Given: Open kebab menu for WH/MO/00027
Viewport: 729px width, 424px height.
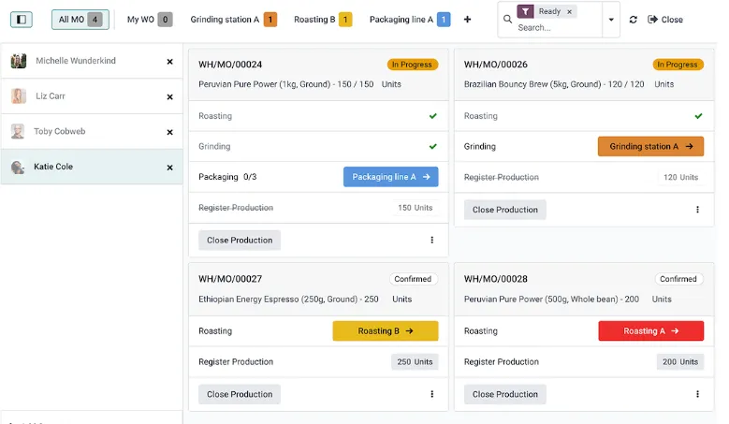Looking at the screenshot, I should pos(431,394).
